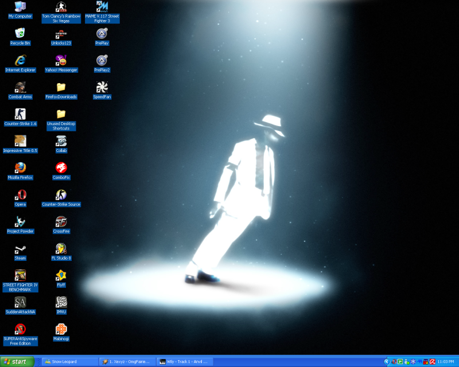Switch to the Willy - Track 1 - Anvil window
This screenshot has height=367, width=459.
[184, 362]
